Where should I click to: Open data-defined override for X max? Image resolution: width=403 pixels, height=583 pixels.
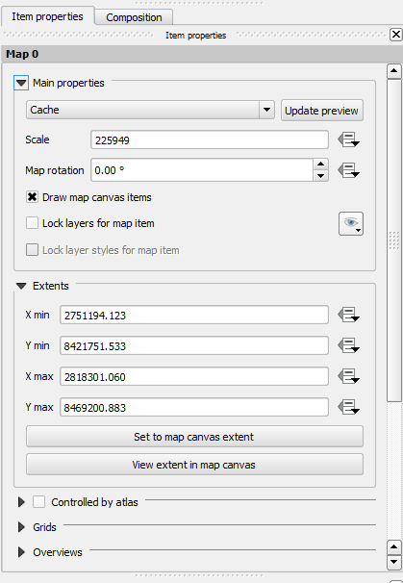(348, 376)
